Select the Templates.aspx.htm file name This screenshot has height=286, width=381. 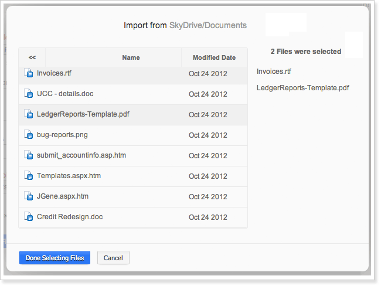[69, 176]
